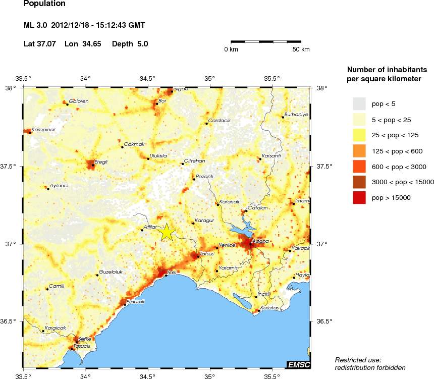
Task: Click the Burhaniye city marker
Action: (283, 117)
